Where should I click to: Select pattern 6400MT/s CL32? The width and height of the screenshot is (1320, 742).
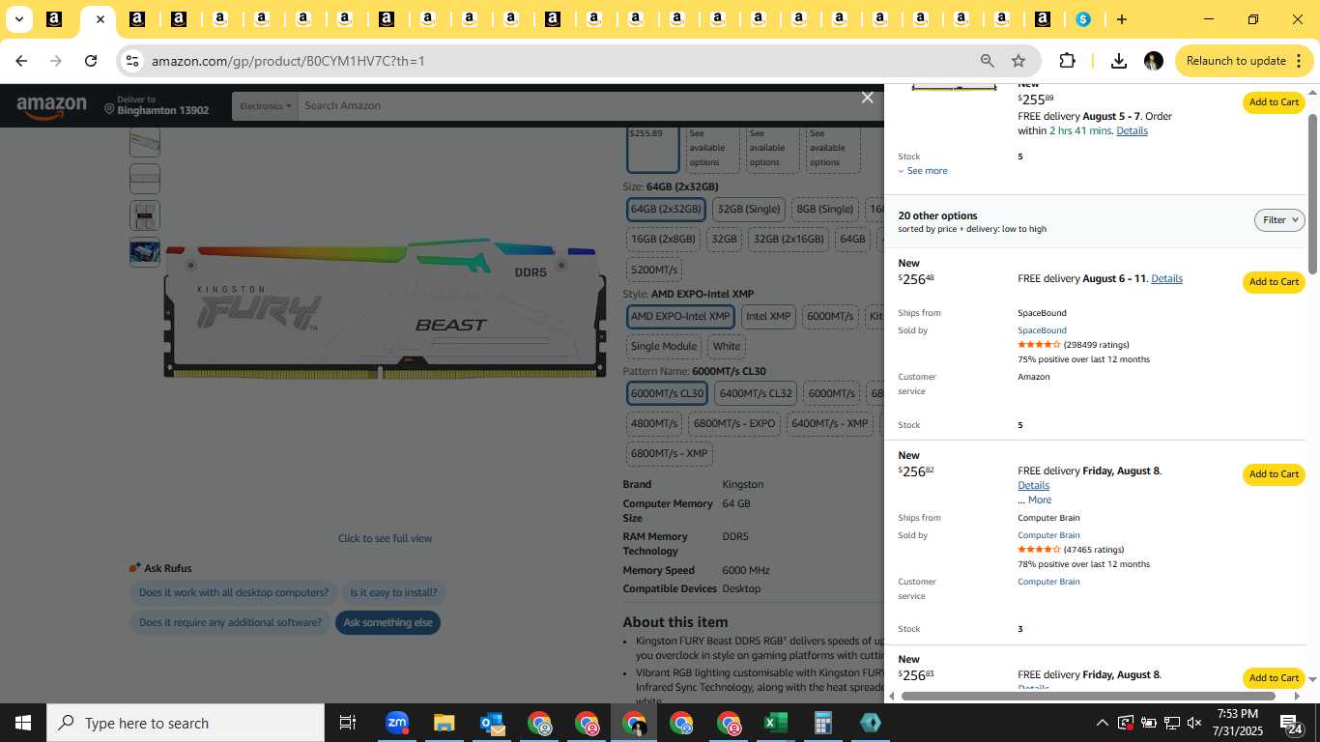[x=756, y=394]
